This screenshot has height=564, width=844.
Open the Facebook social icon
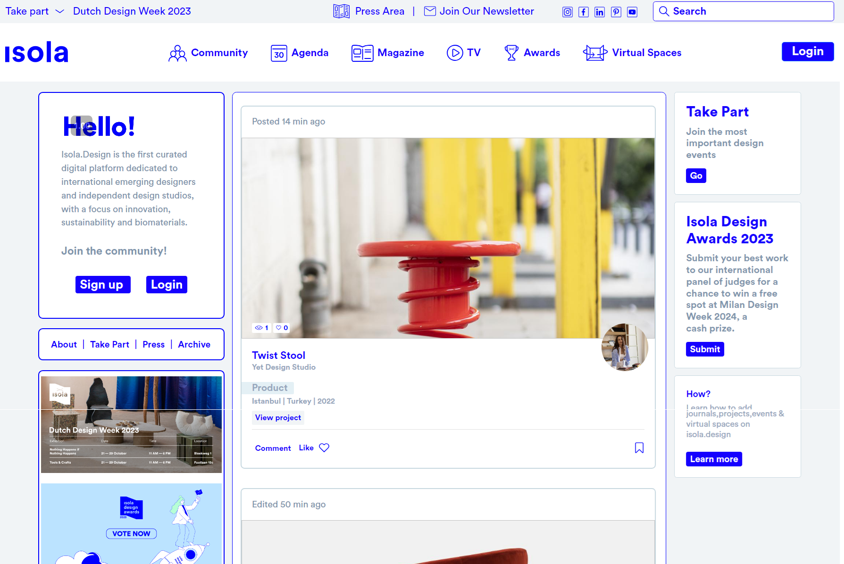pyautogui.click(x=584, y=12)
